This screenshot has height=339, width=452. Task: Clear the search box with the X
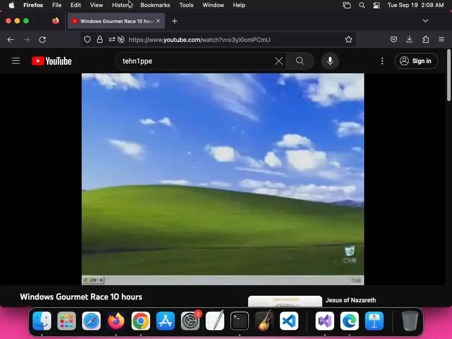tap(279, 61)
